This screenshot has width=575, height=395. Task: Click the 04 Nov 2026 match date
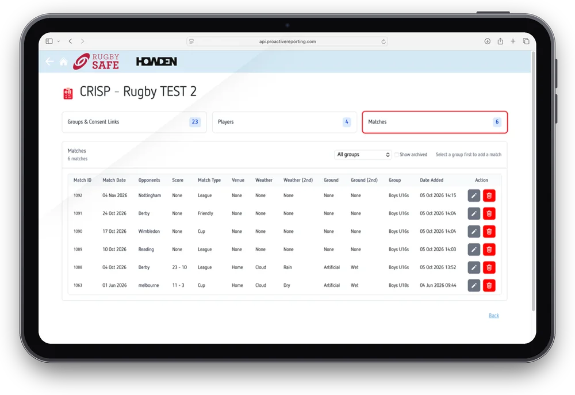click(115, 195)
